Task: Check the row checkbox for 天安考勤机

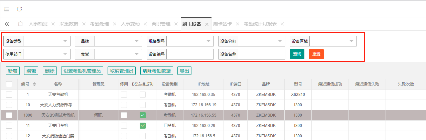Action: coord(9,95)
